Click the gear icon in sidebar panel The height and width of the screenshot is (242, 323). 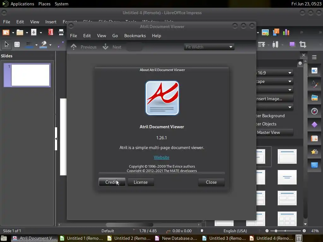300,63
